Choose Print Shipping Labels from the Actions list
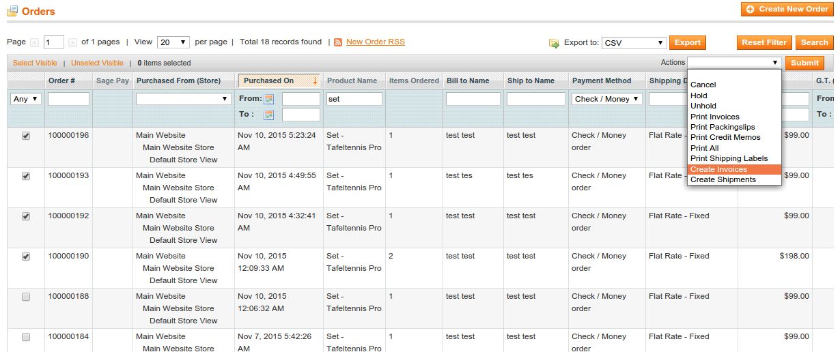 point(729,158)
